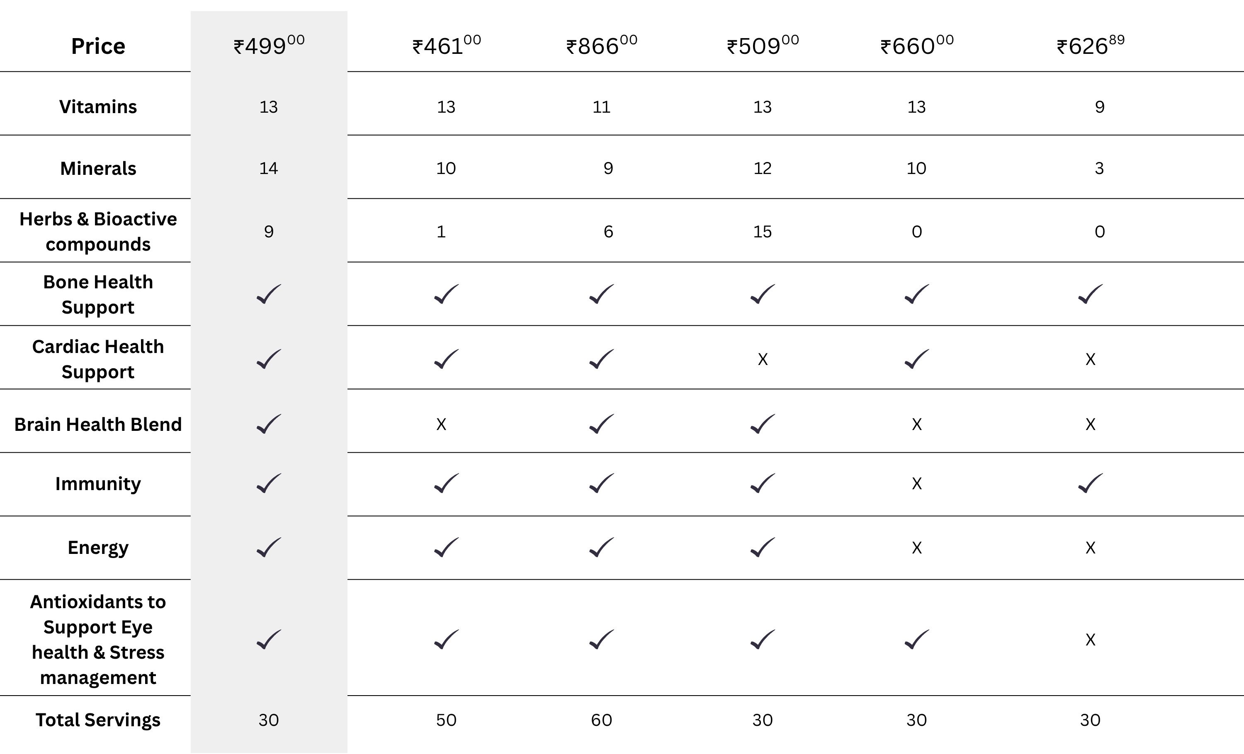This screenshot has width=1244, height=754.
Task: Click the Price row header
Action: (98, 46)
